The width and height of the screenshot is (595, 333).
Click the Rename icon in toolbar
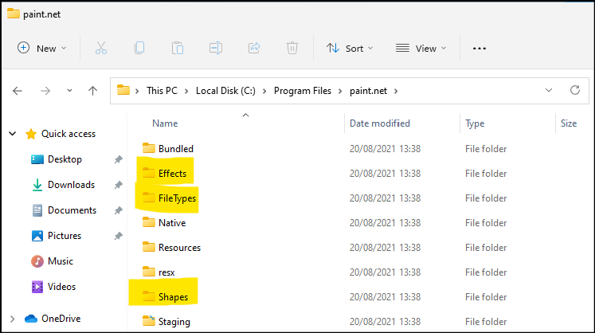216,48
